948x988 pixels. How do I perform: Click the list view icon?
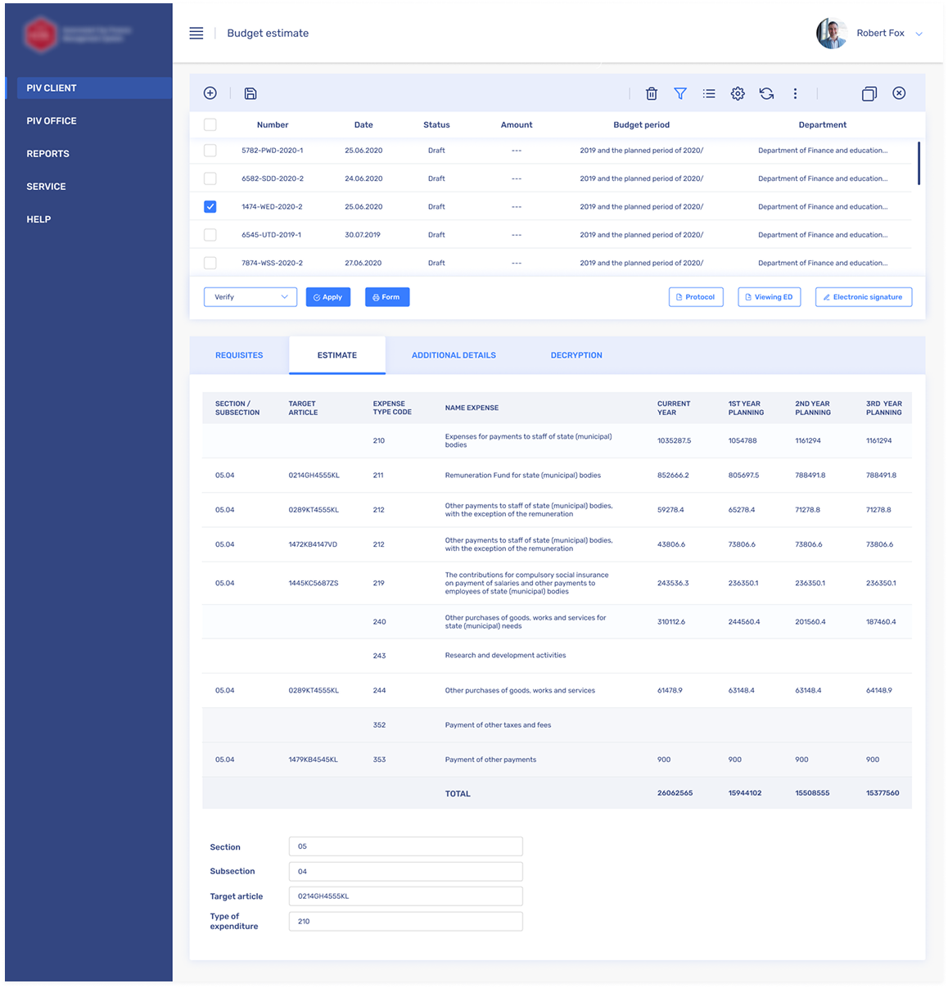point(709,93)
